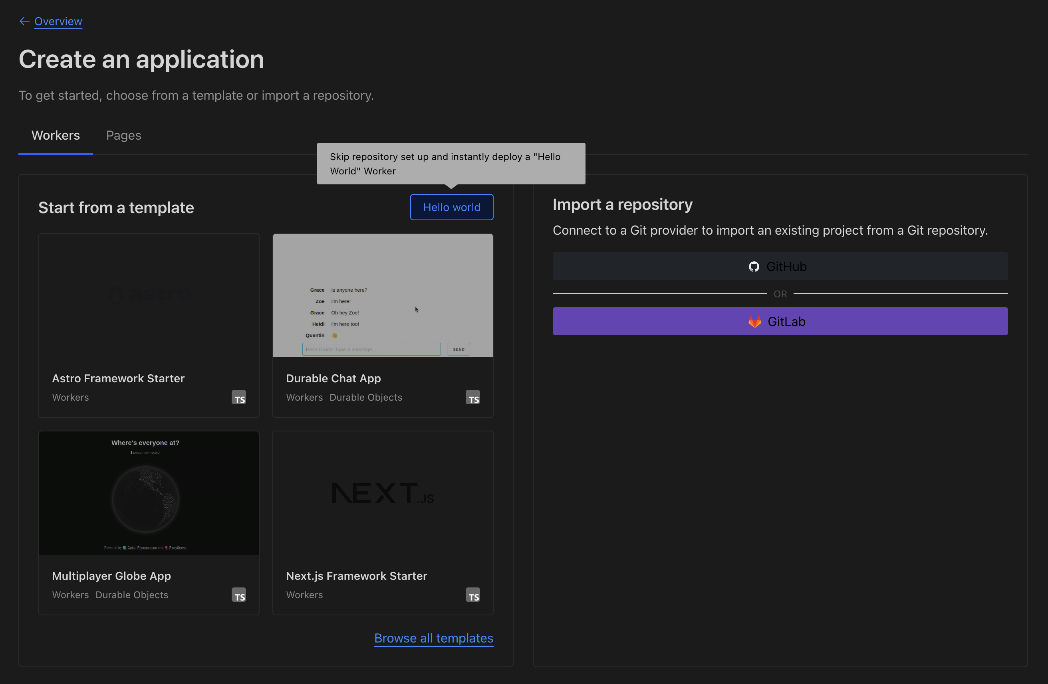Switch to the Workers tab
The width and height of the screenshot is (1048, 684).
tap(56, 135)
